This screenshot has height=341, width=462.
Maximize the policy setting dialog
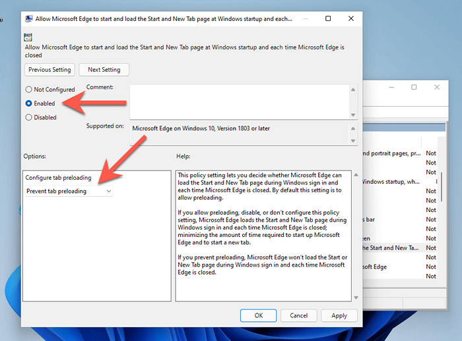[328, 18]
